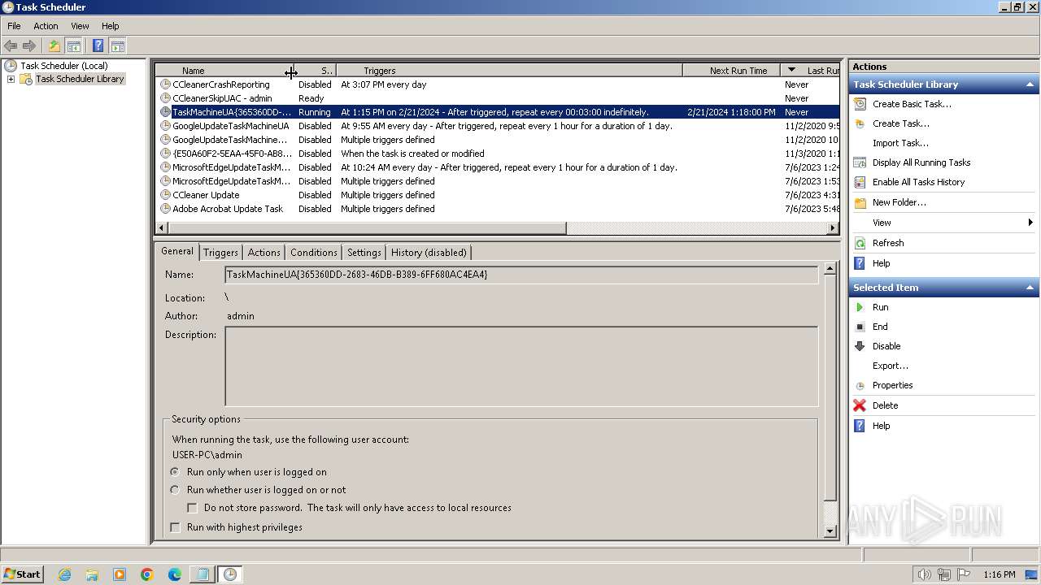
Task: Select the CCleanerCrashReporting task row
Action: 497,84
